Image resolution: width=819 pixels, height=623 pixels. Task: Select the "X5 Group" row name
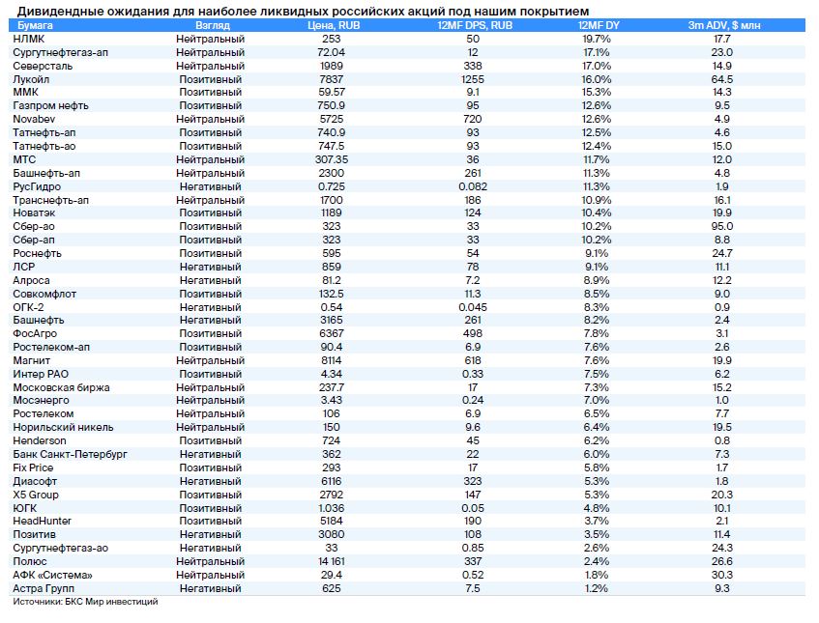point(36,496)
